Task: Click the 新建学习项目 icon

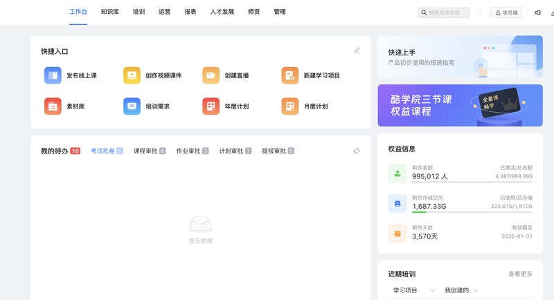Action: tap(290, 75)
